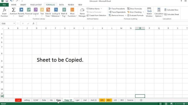Click Create from Selection
Viewport: 188px width, 105px height.
point(96,15)
